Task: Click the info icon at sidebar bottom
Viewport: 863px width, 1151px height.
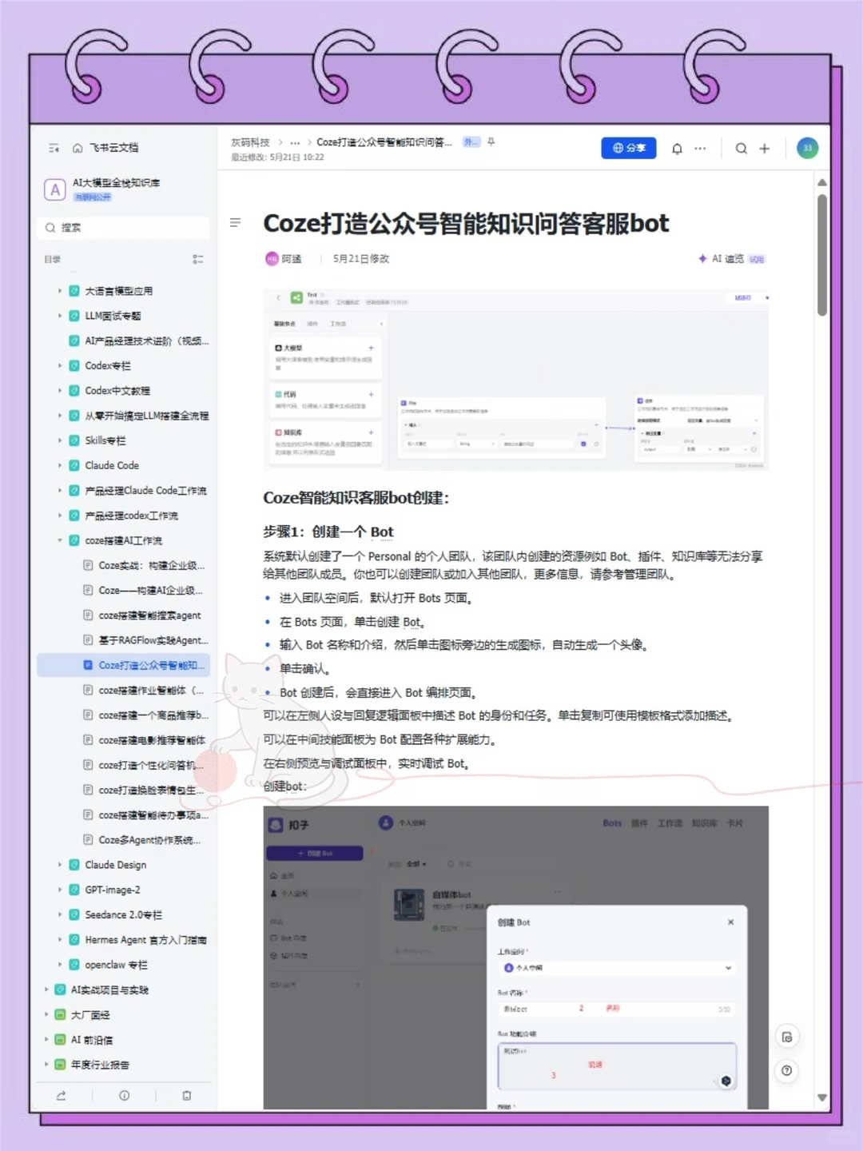Action: [124, 1096]
